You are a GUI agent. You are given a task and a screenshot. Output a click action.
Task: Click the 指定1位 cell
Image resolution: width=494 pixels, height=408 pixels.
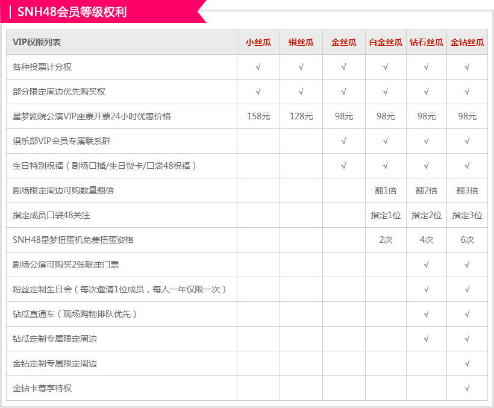tap(386, 215)
